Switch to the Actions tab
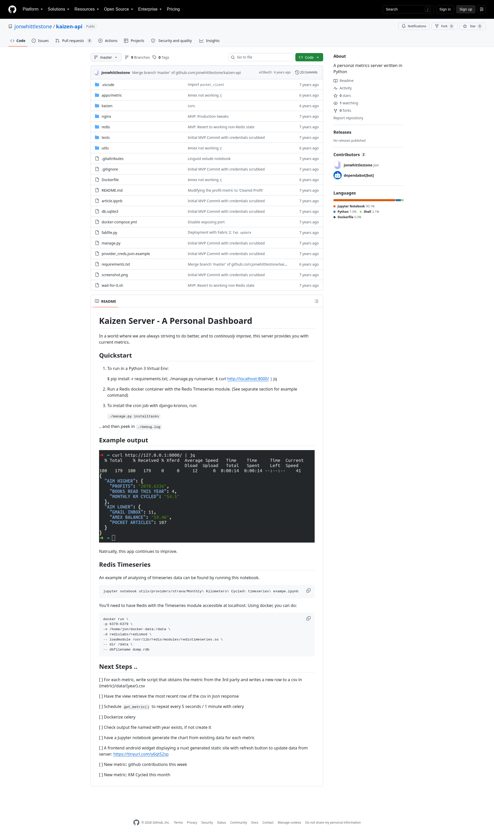The width and height of the screenshot is (494, 836). [108, 41]
